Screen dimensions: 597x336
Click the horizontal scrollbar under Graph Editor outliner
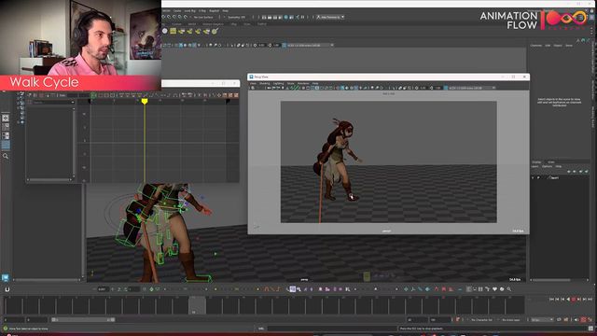(x=49, y=179)
